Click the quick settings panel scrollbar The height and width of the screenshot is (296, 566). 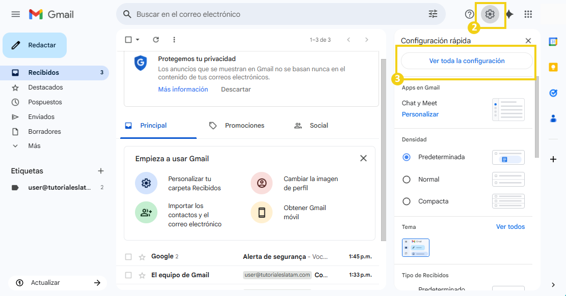[537, 117]
